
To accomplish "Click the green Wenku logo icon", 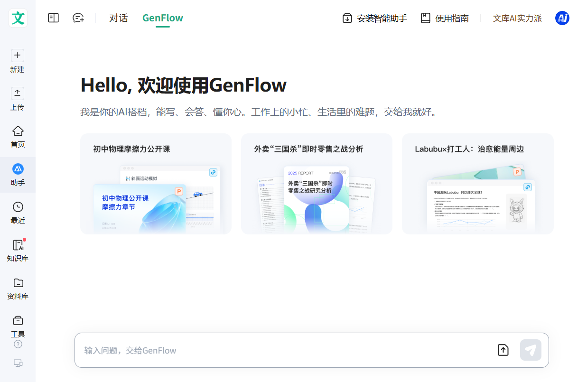I will (x=18, y=18).
